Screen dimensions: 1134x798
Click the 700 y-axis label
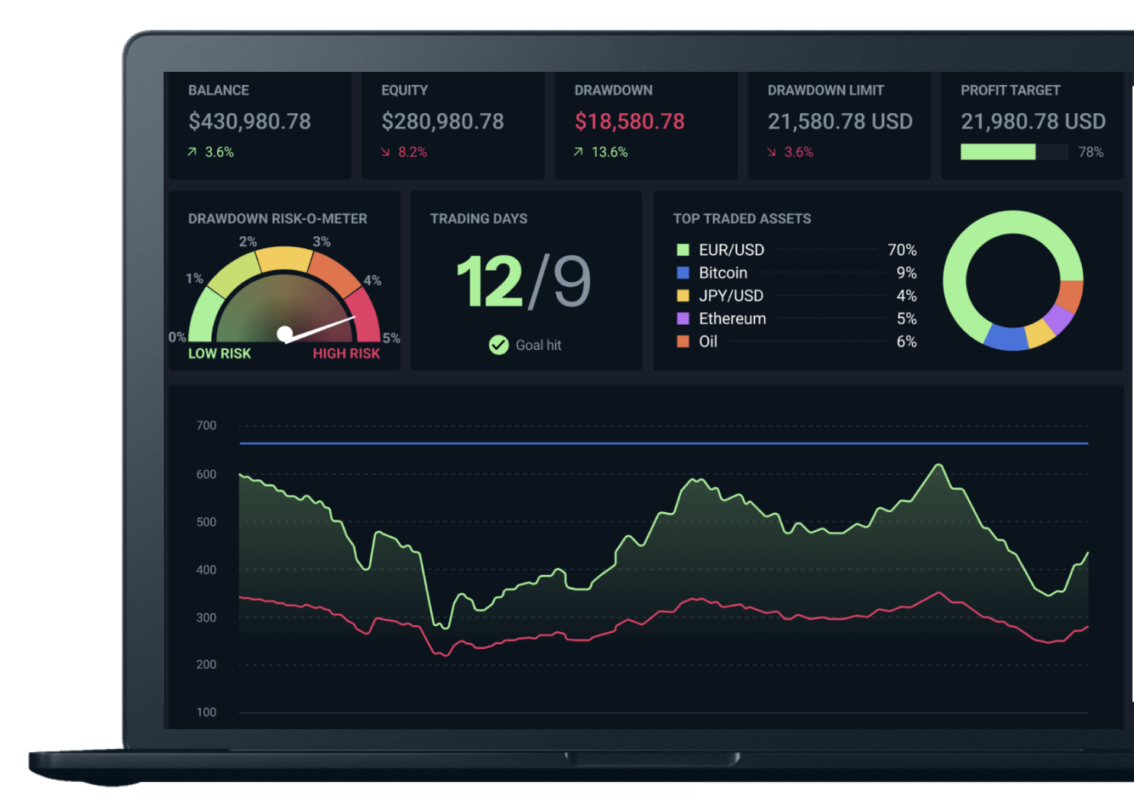tap(206, 426)
